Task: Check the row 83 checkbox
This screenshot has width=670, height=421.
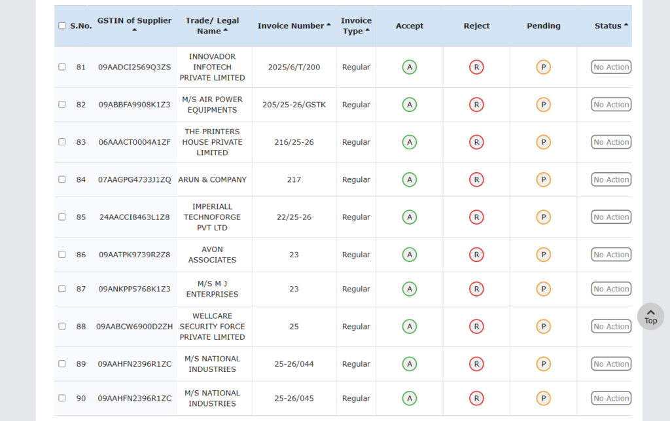Action: point(62,141)
